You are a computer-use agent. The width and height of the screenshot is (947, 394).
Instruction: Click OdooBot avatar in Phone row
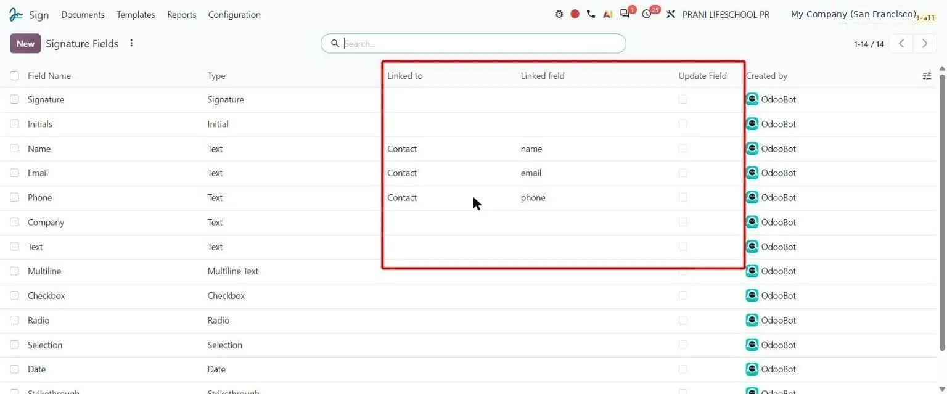coord(752,197)
